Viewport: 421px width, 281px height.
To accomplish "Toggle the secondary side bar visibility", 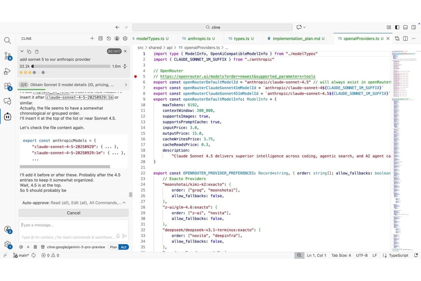I will point(414,27).
